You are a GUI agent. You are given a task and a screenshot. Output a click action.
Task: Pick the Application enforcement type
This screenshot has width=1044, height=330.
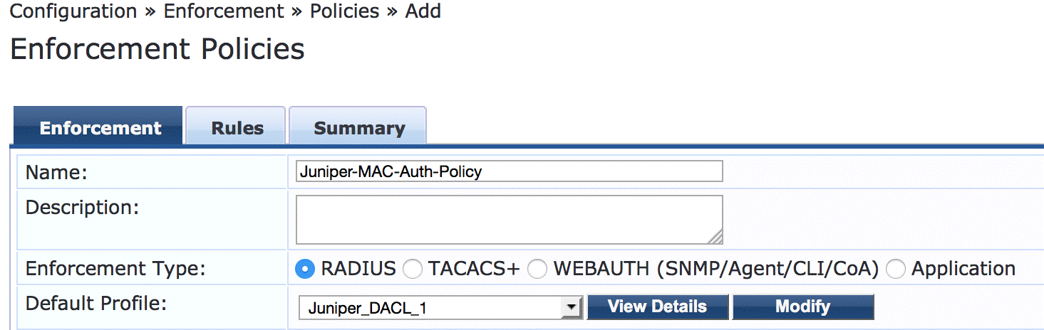(x=896, y=269)
